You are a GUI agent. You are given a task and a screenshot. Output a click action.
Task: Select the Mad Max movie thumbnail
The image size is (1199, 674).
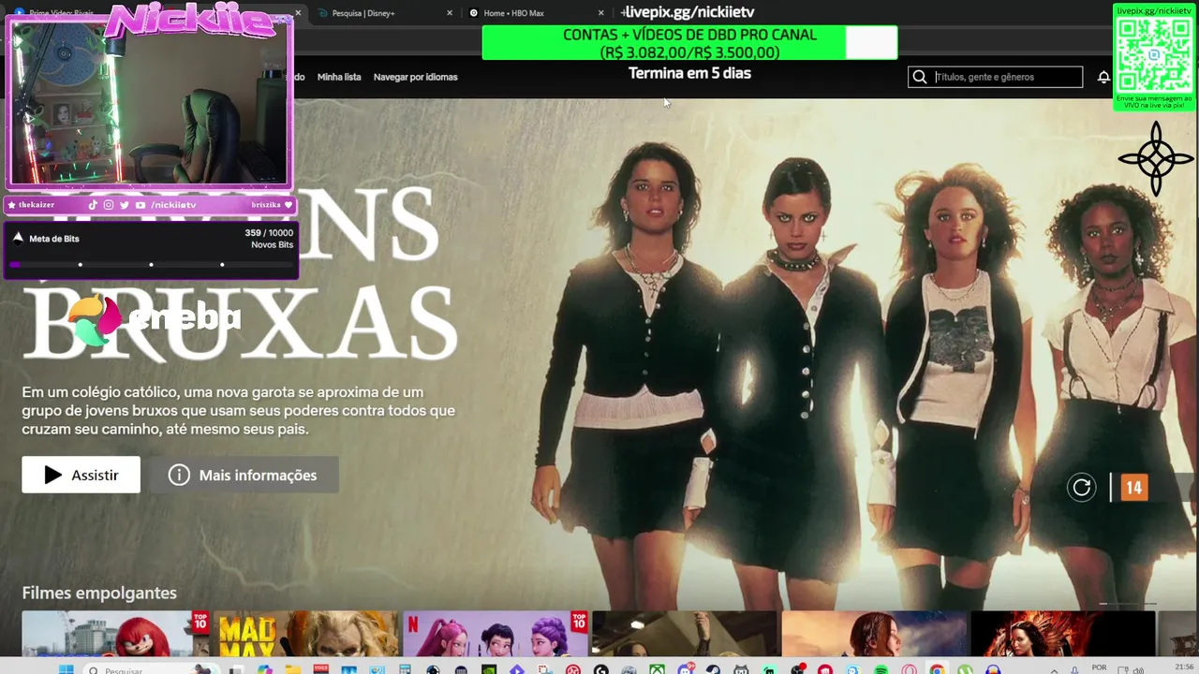(306, 634)
